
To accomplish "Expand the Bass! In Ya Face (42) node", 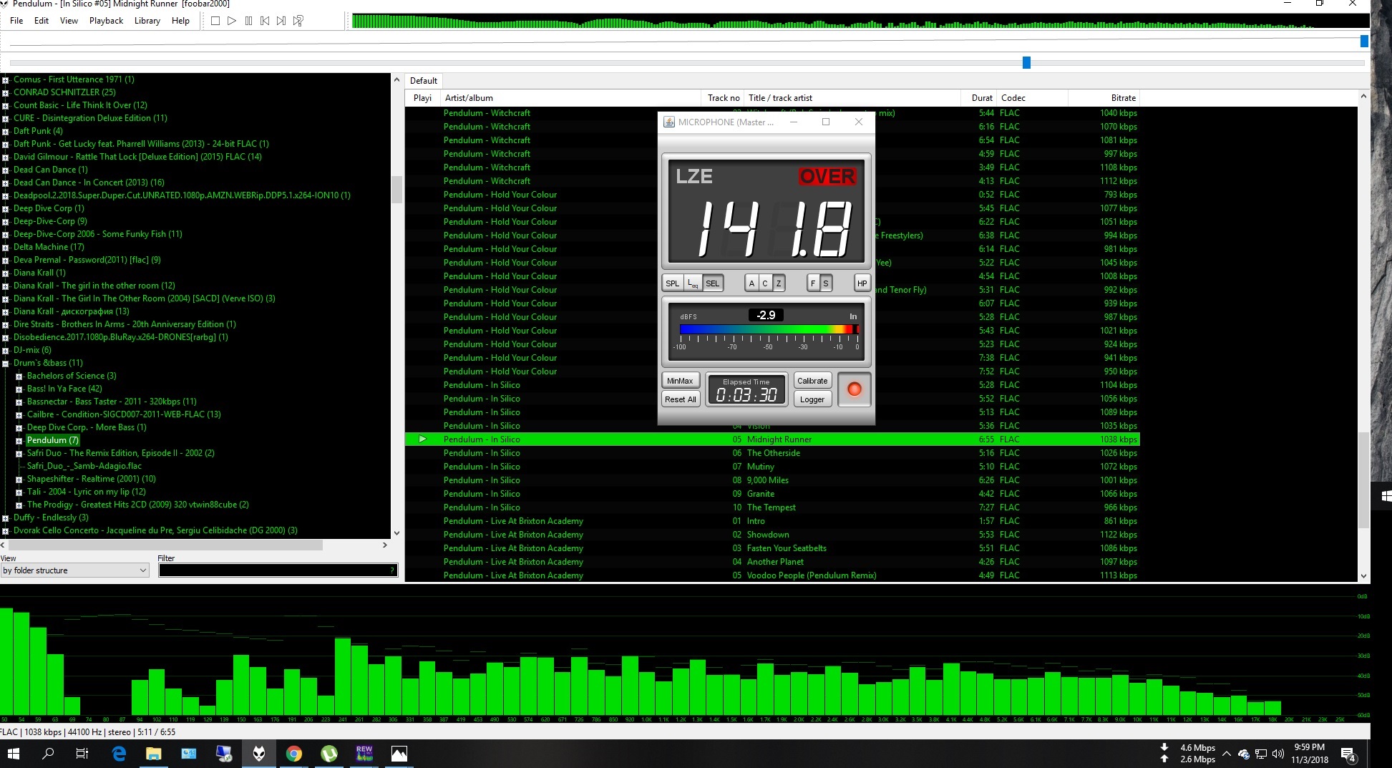I will pos(19,389).
